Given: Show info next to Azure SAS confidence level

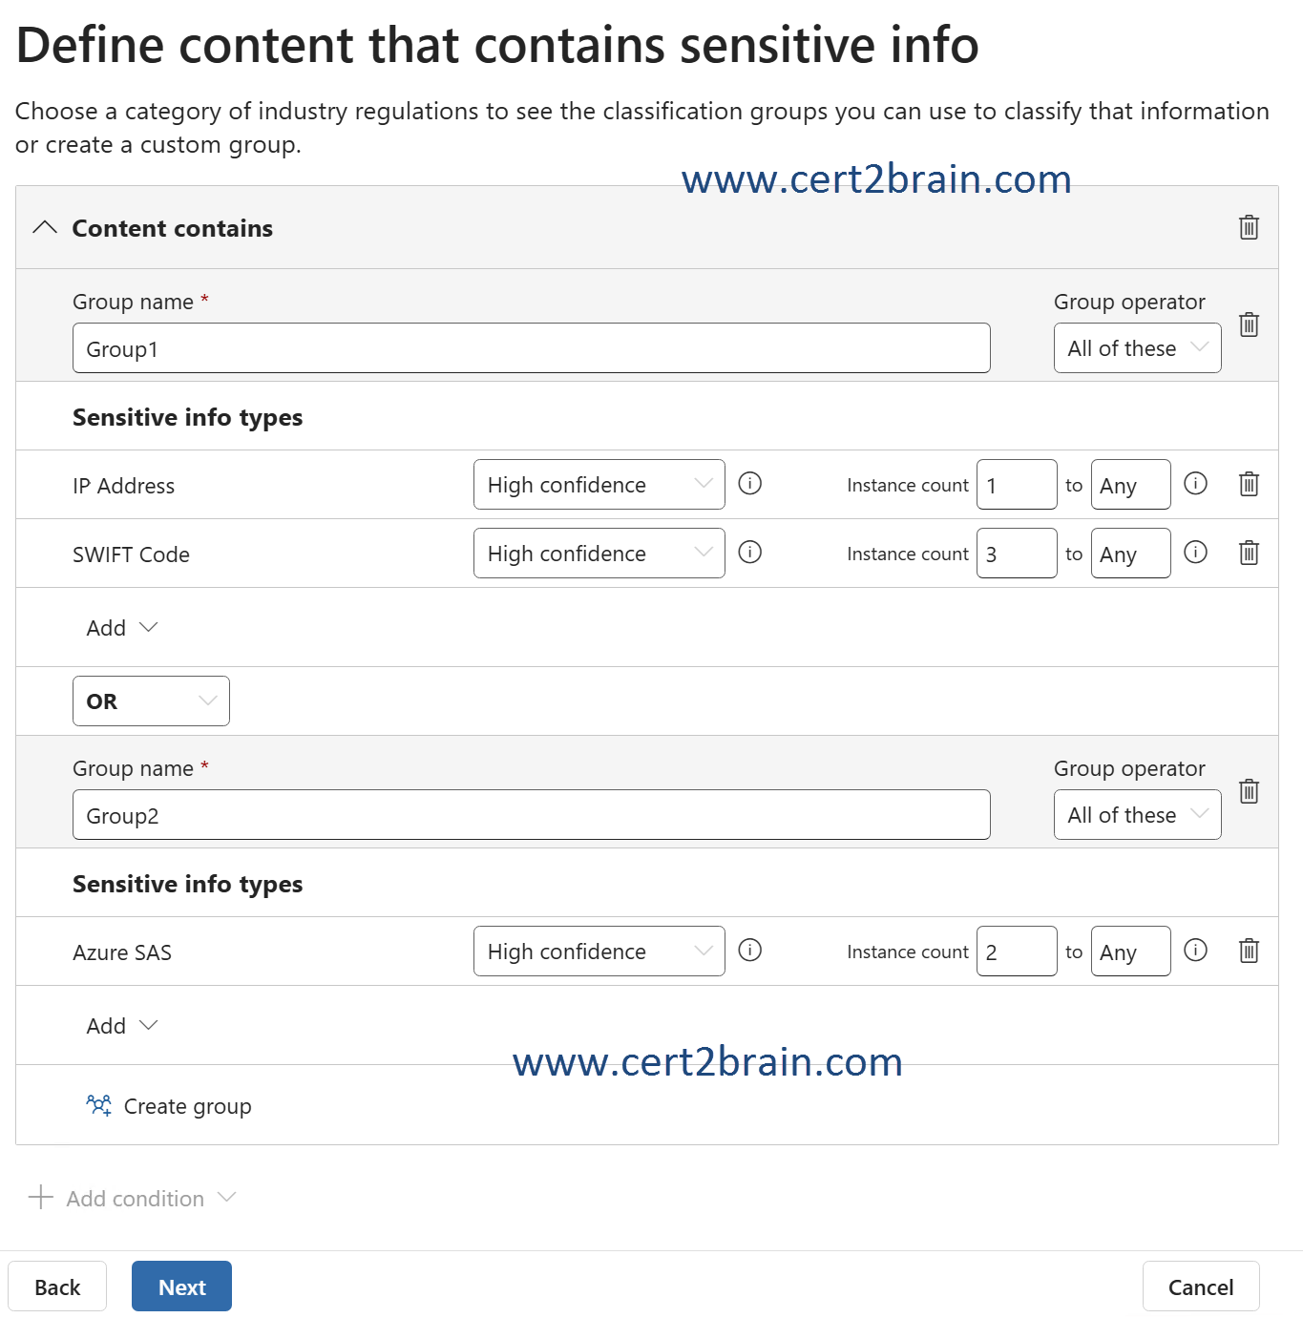Looking at the screenshot, I should (x=750, y=951).
